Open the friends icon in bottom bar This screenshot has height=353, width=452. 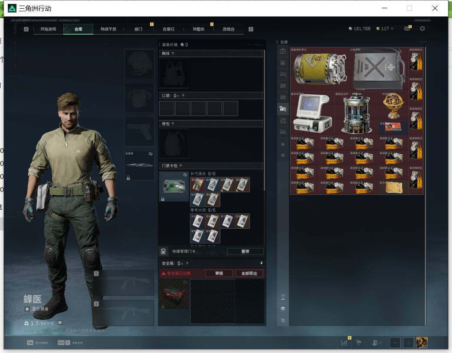coord(376,343)
